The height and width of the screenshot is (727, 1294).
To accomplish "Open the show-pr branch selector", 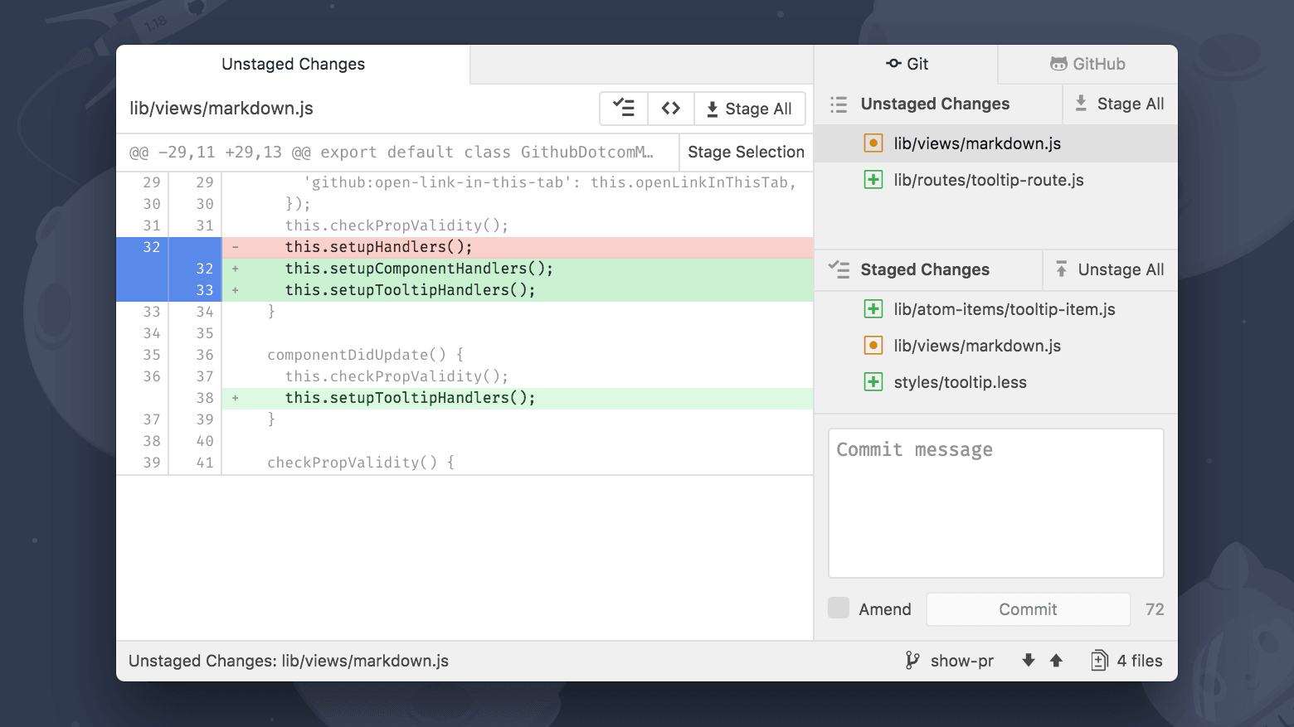I will (950, 661).
